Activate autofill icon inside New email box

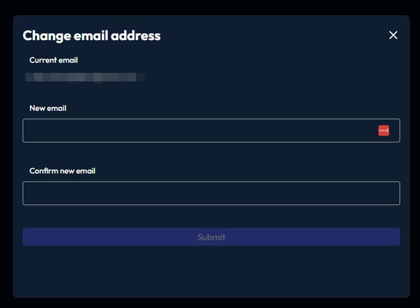tap(383, 130)
